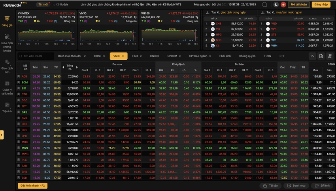Open the VN30 dropdown tab

tap(119, 56)
